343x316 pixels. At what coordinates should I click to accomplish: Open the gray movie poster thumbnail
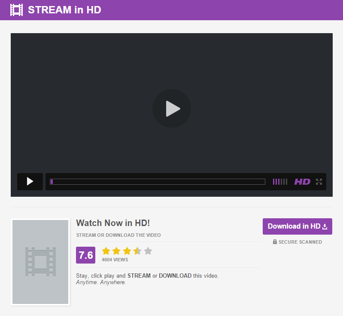click(x=40, y=262)
